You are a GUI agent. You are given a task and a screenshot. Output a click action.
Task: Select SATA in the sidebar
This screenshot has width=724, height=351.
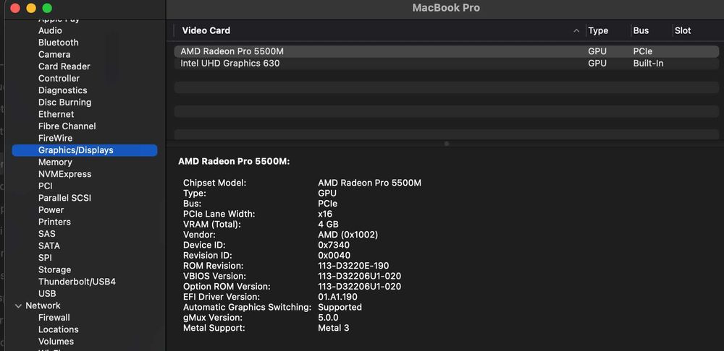click(49, 246)
